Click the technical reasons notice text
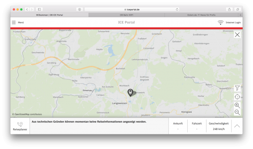 pyautogui.click(x=89, y=122)
